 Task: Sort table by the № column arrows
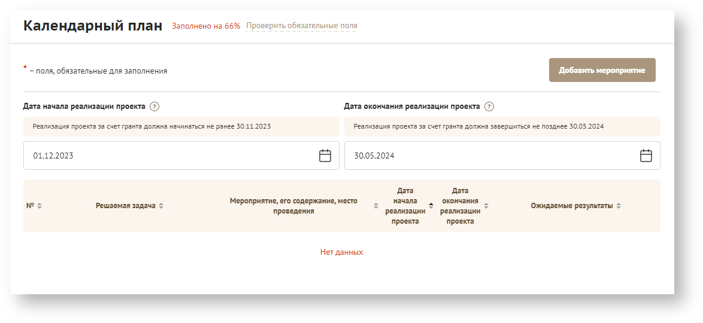pos(40,206)
